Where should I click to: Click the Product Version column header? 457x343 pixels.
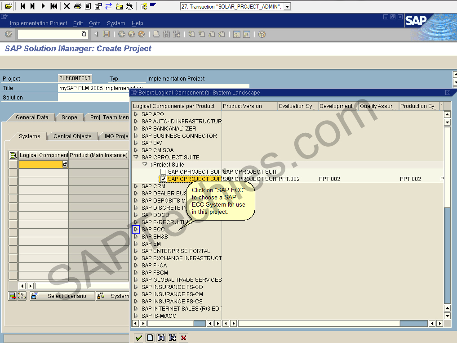[249, 106]
